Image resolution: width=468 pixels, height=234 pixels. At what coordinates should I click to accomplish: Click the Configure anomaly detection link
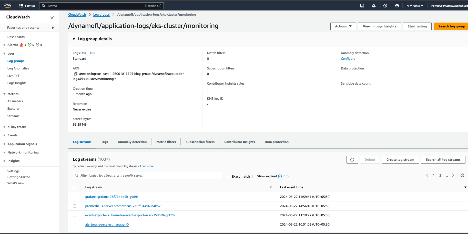coord(348,59)
